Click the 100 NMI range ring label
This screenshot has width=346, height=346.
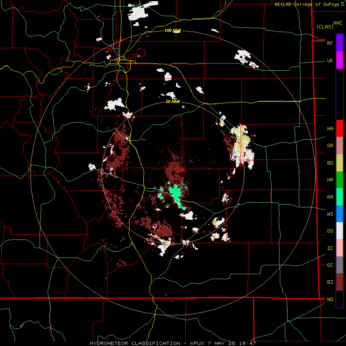point(172,30)
